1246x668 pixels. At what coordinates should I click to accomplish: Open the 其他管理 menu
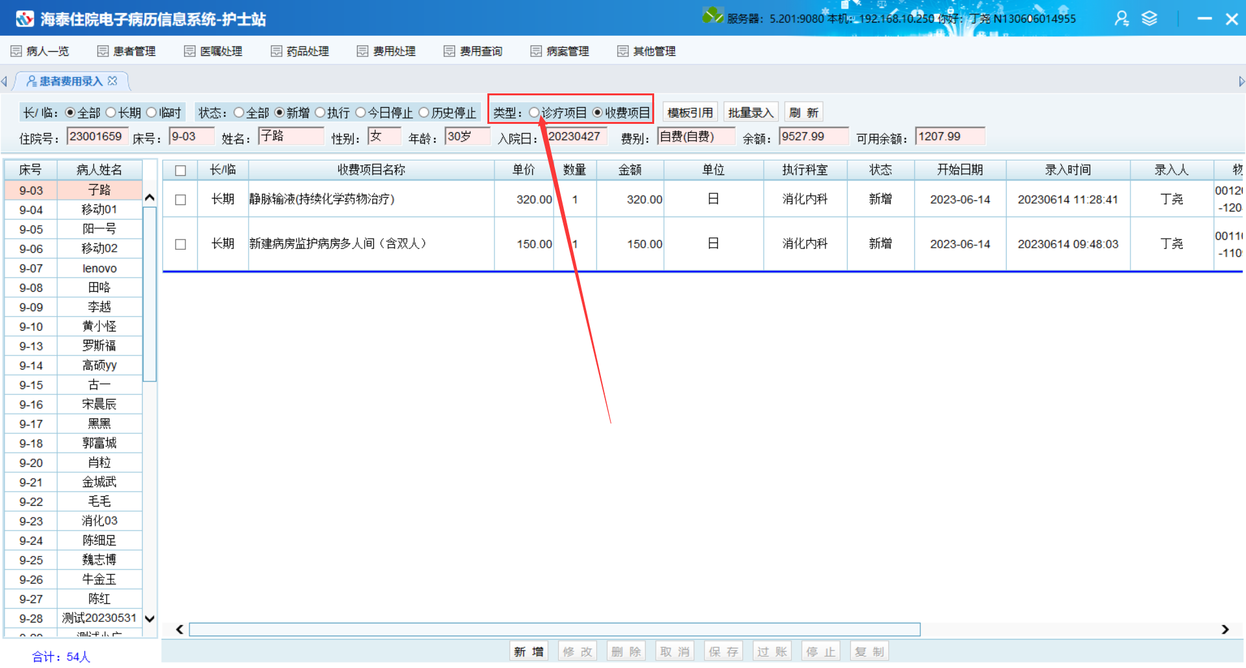tap(647, 51)
